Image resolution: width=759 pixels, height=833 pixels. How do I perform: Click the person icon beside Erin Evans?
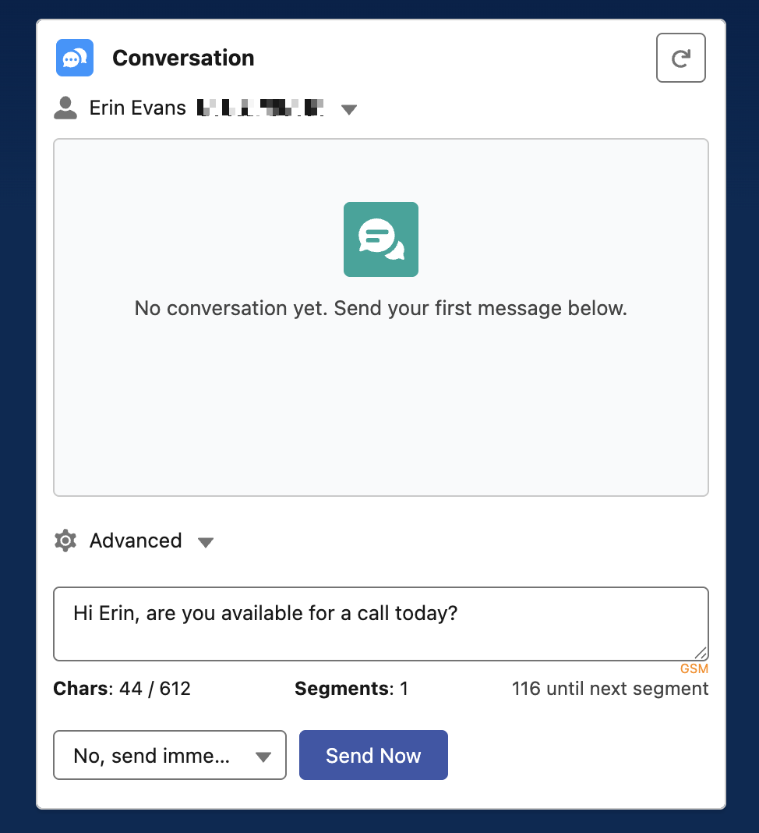coord(65,108)
